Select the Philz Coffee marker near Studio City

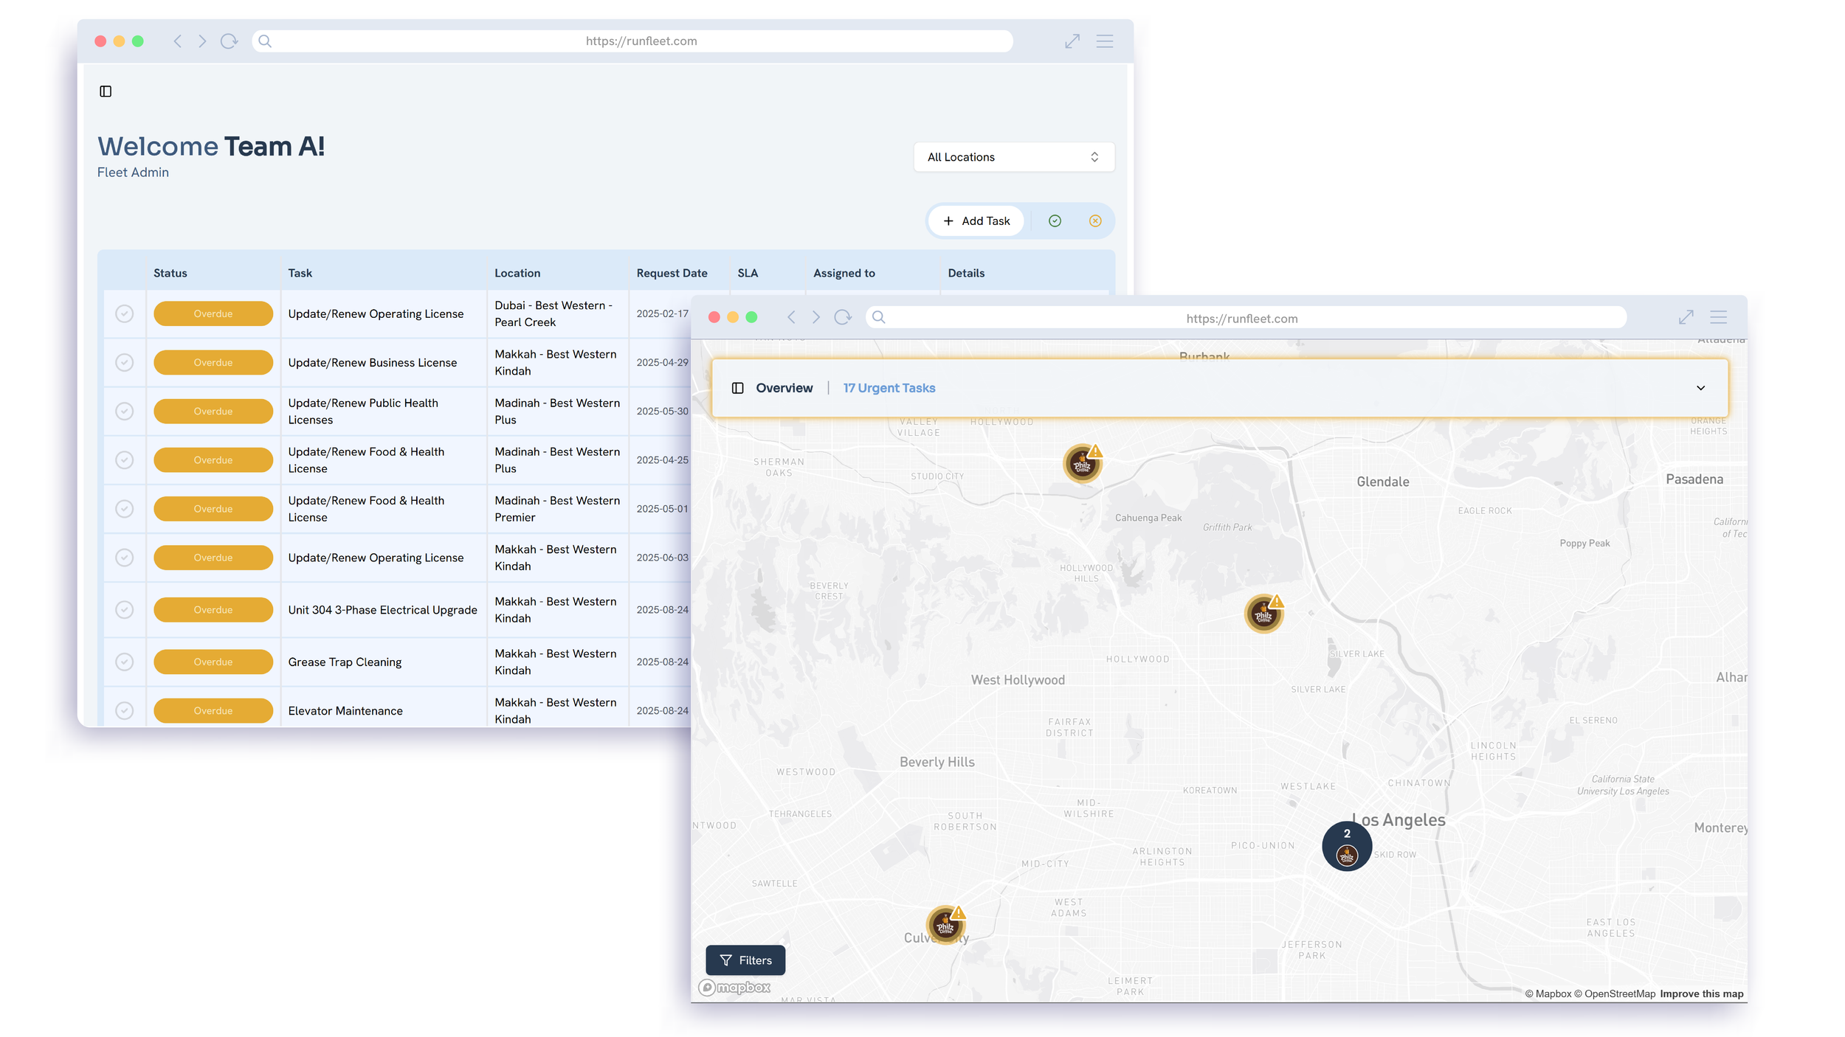(x=1082, y=465)
